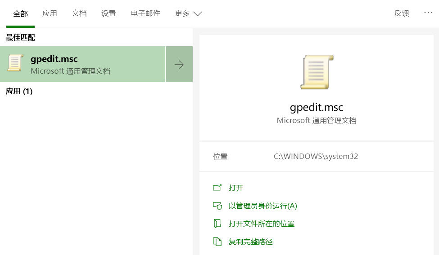Choose 打开文件所在的位置
The image size is (439, 255).
(262, 224)
